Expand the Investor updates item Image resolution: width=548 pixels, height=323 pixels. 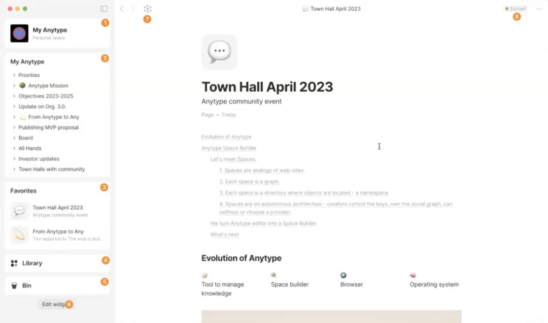click(x=14, y=158)
